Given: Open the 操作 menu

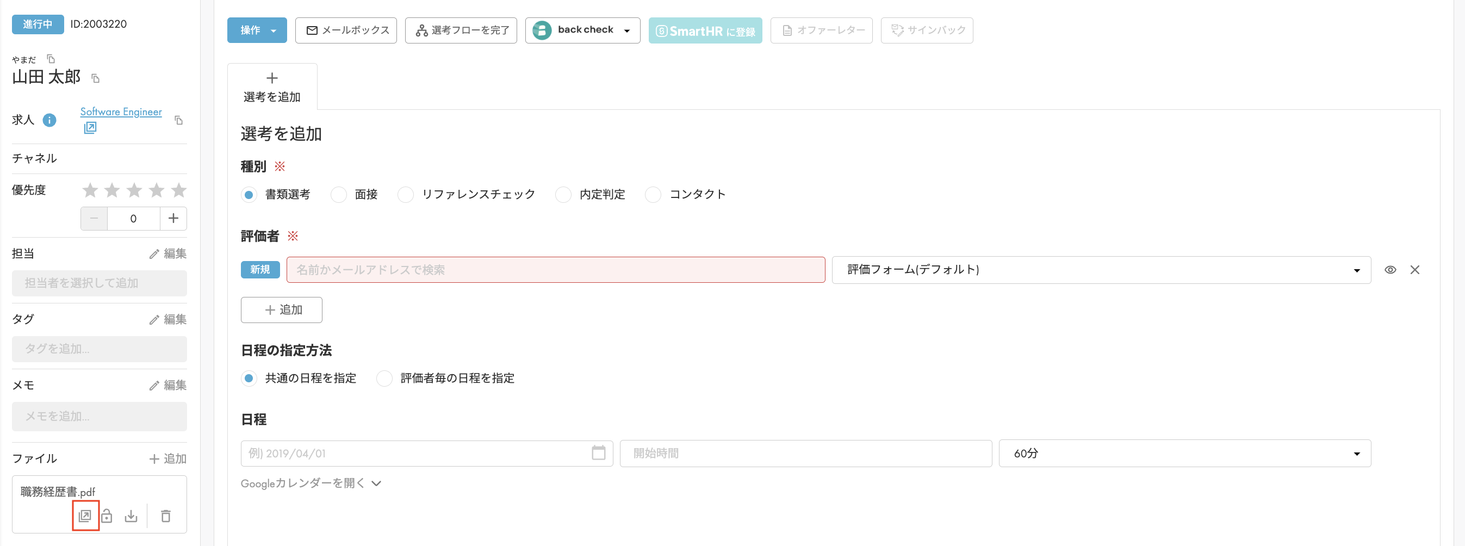Looking at the screenshot, I should pyautogui.click(x=257, y=30).
